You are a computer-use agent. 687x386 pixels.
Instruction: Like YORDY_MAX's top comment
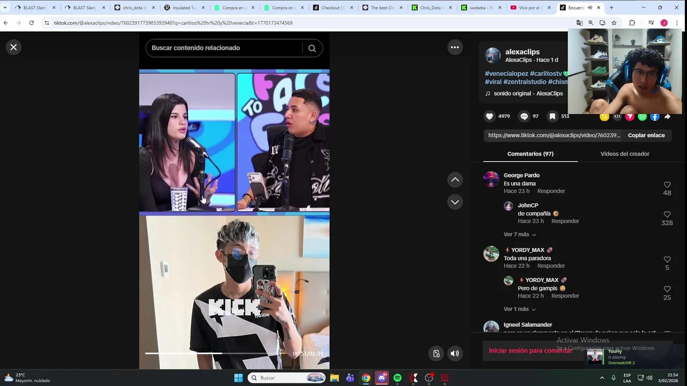pos(667,259)
